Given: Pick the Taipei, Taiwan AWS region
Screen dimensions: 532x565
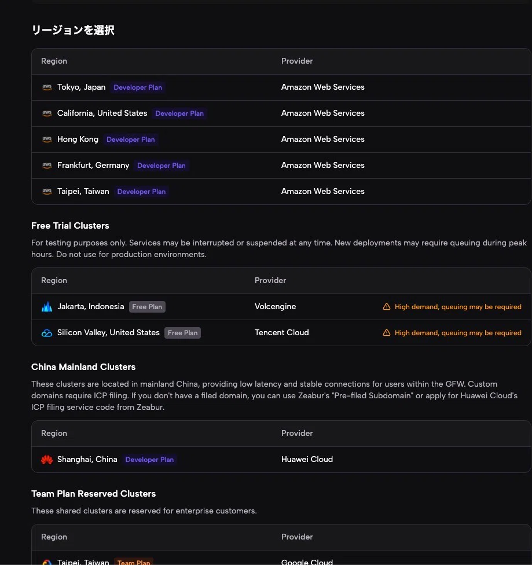Looking at the screenshot, I should pos(281,192).
